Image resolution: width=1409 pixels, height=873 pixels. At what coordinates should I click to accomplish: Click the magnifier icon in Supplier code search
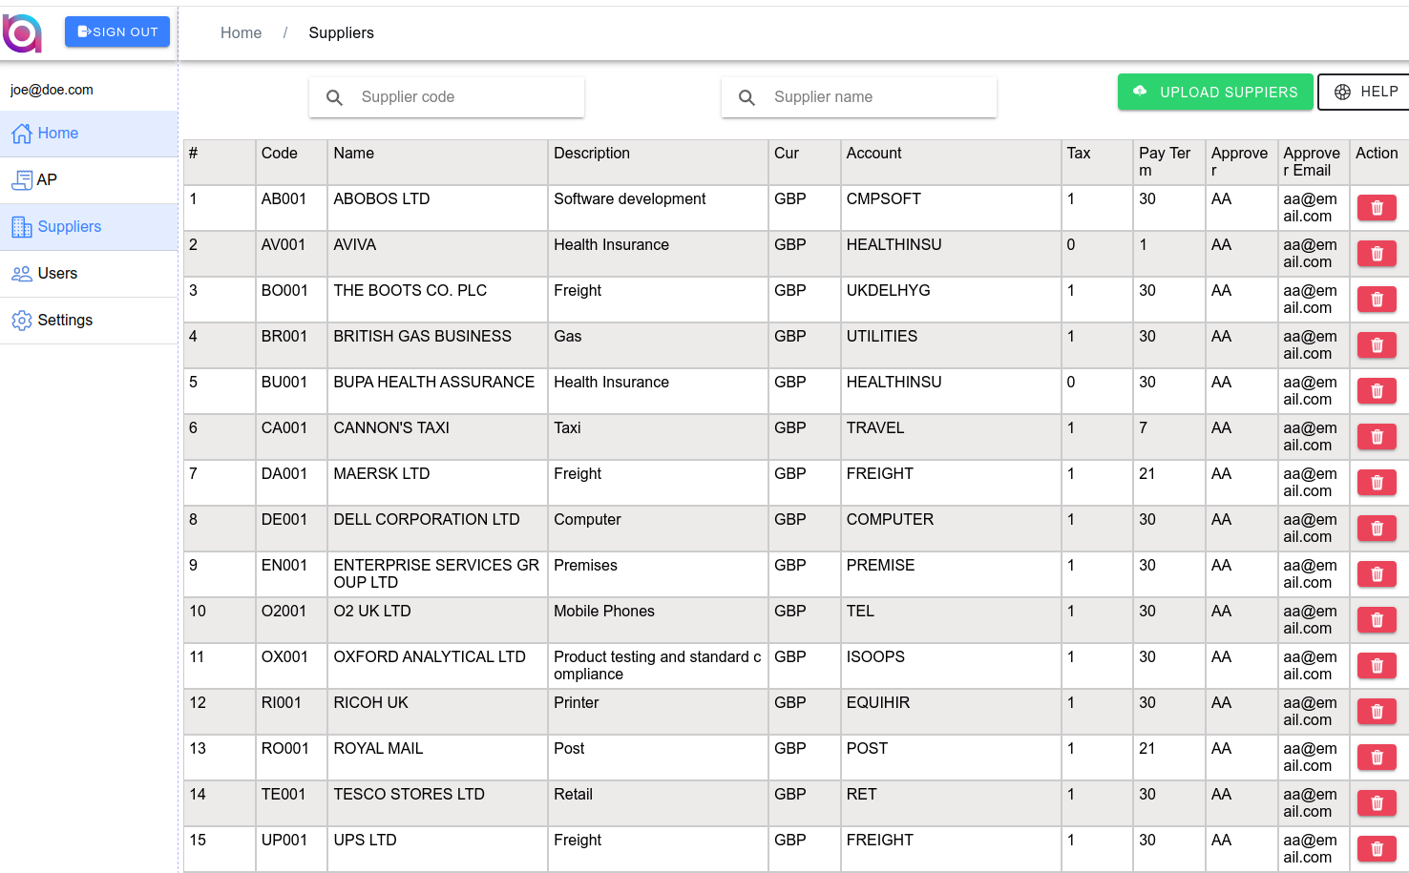(335, 97)
